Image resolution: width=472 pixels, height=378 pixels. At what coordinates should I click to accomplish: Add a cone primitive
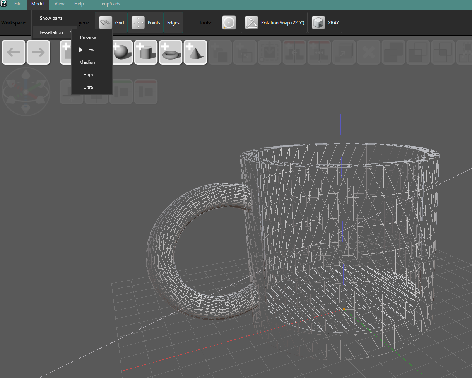click(195, 52)
